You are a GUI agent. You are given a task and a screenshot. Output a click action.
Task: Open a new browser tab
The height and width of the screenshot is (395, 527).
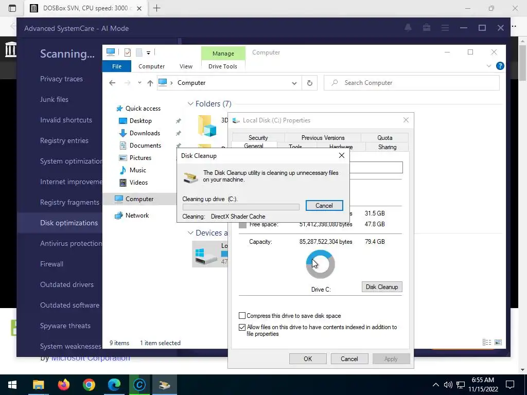pos(156,8)
